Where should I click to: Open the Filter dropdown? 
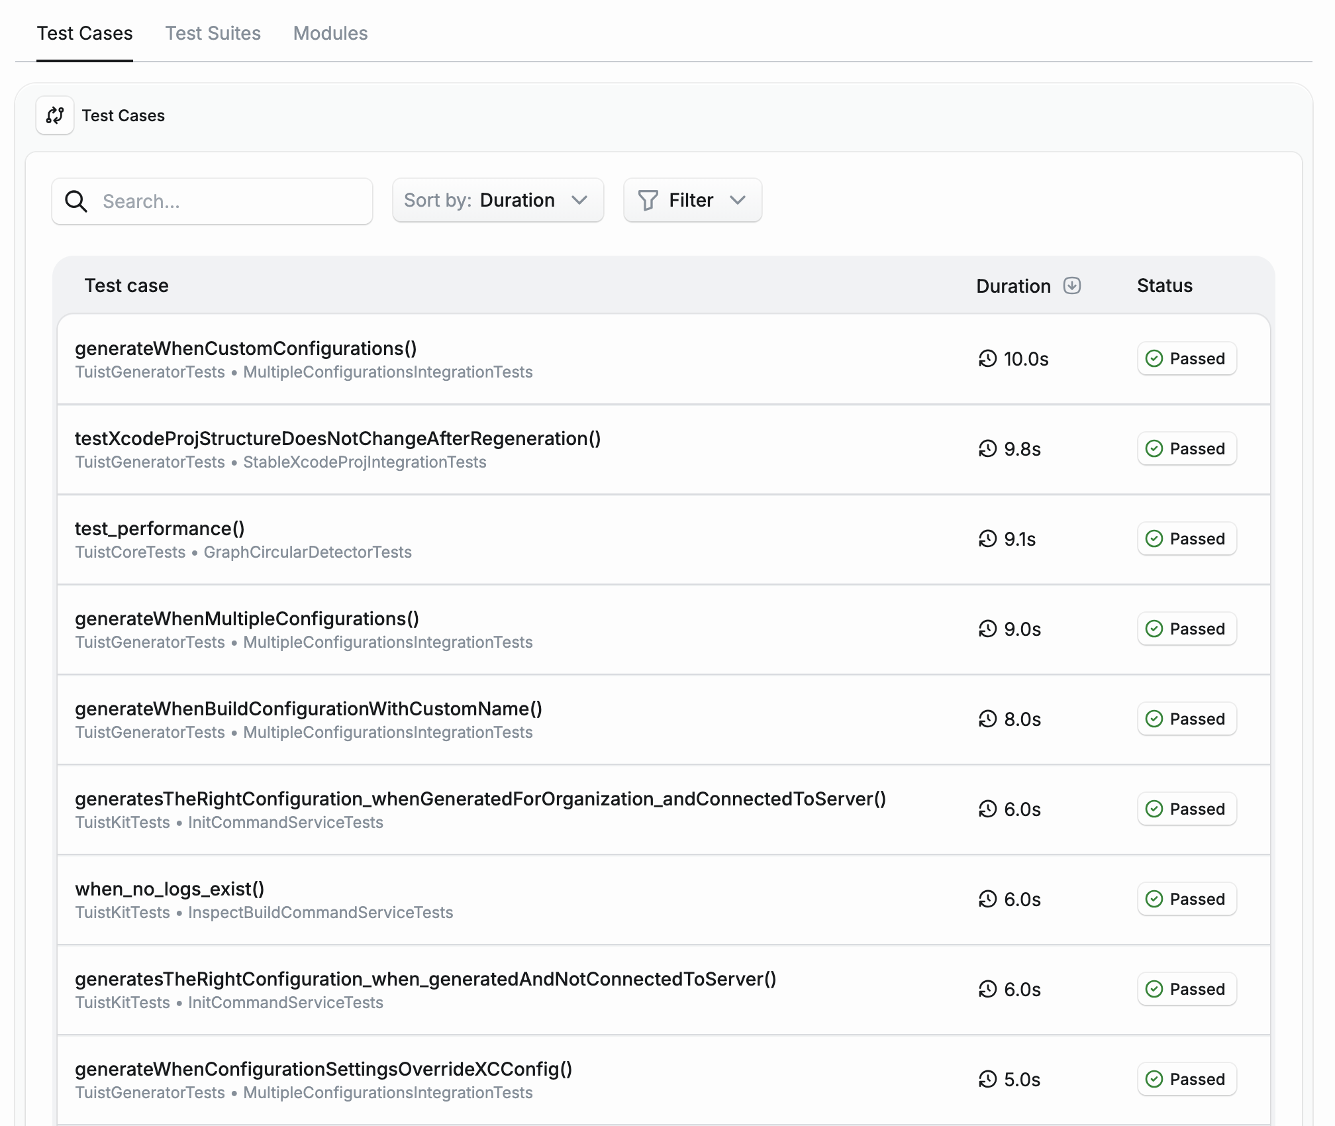pyautogui.click(x=692, y=200)
